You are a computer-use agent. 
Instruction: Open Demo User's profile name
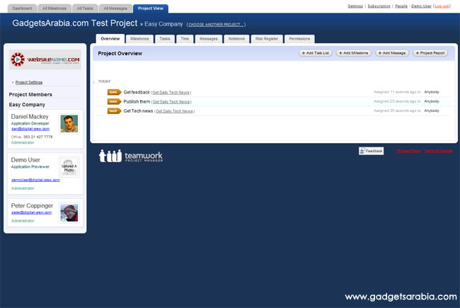click(x=25, y=160)
